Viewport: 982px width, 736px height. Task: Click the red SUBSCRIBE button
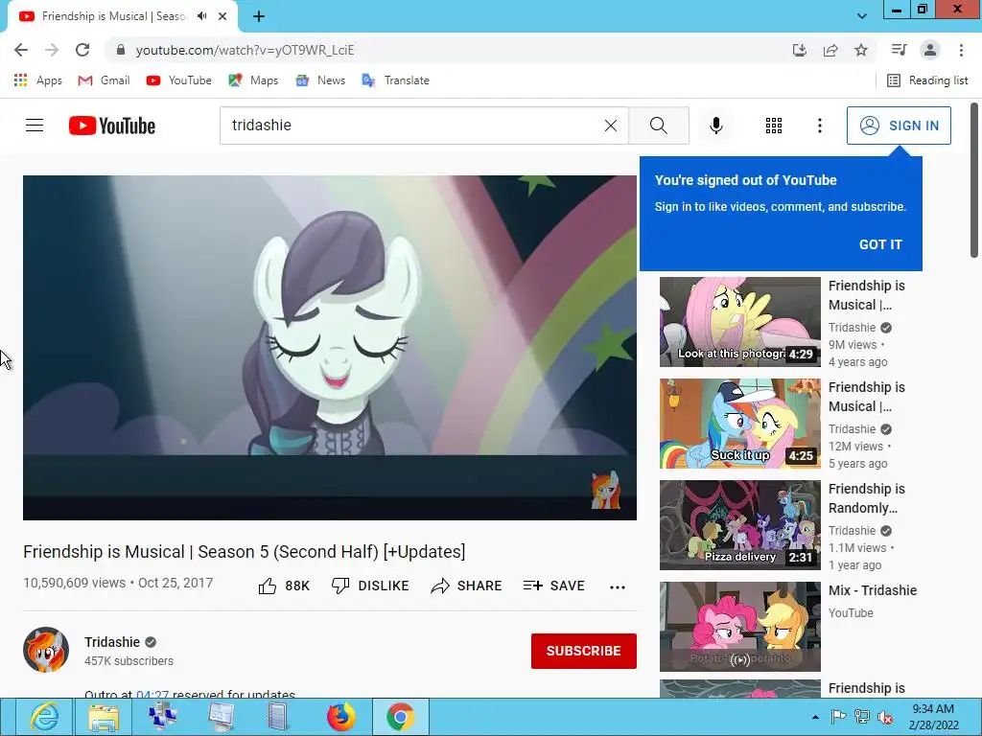[584, 651]
